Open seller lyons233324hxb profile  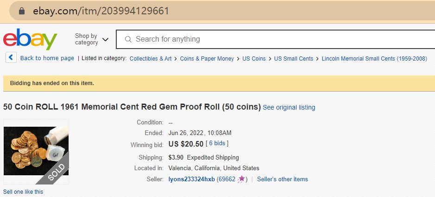click(191, 179)
